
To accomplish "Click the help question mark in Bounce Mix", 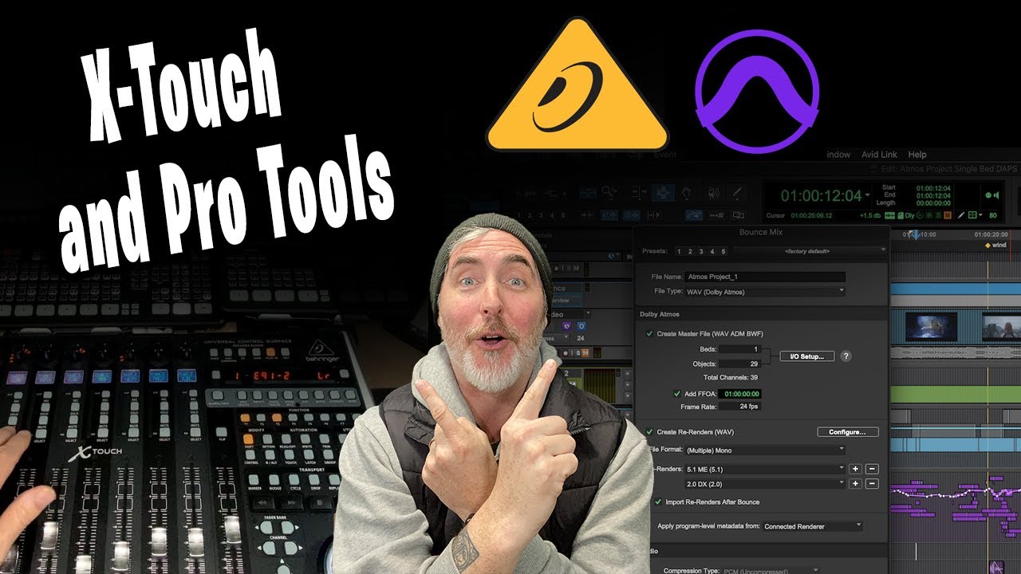I will [x=846, y=356].
